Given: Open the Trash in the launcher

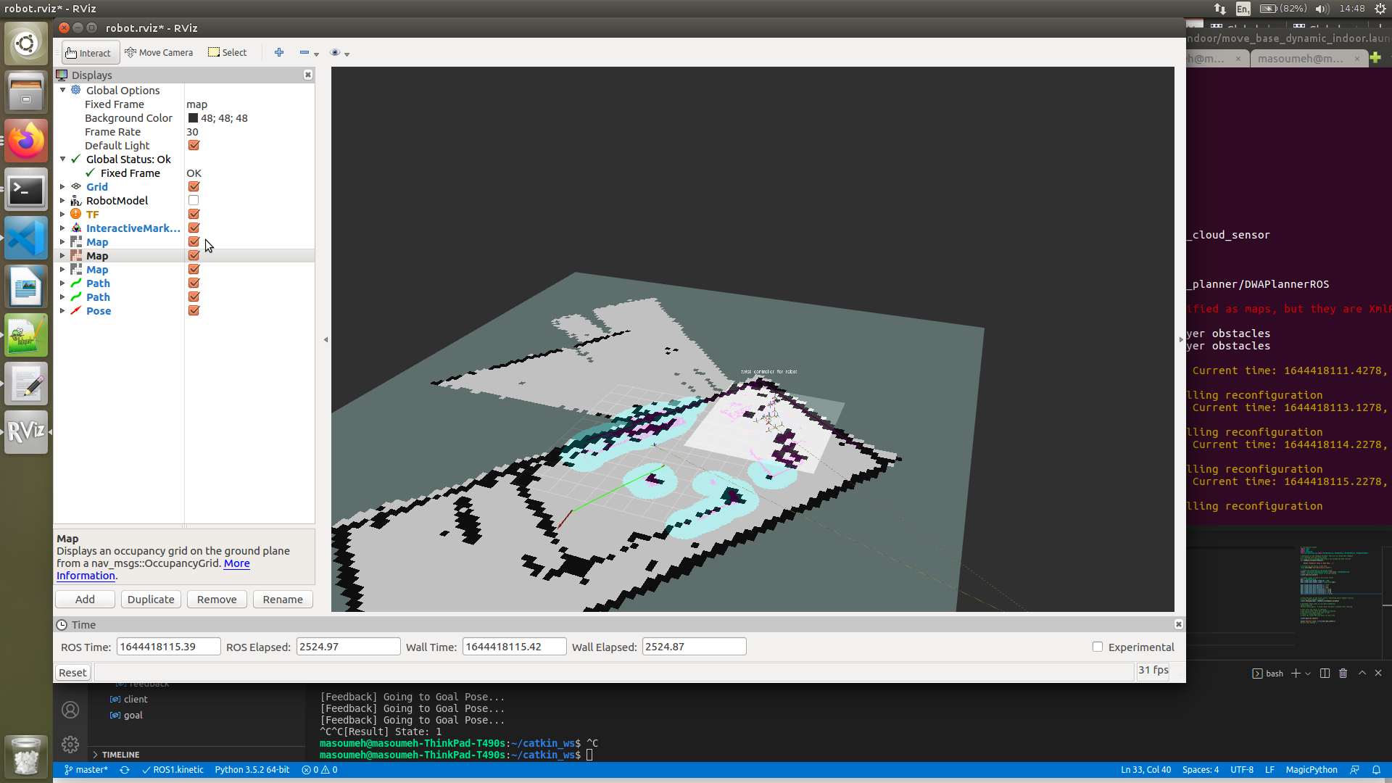Looking at the screenshot, I should [x=26, y=755].
